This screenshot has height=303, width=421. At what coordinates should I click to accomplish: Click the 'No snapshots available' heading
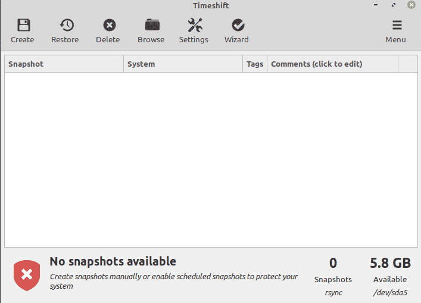point(113,261)
